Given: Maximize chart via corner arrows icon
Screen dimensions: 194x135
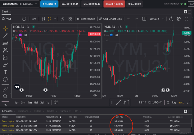Looking at the screenshot, I should [188, 102].
